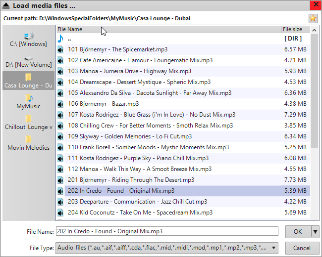Click the Cancel button
Viewport: 322px width, 257px height.
tap(302, 248)
